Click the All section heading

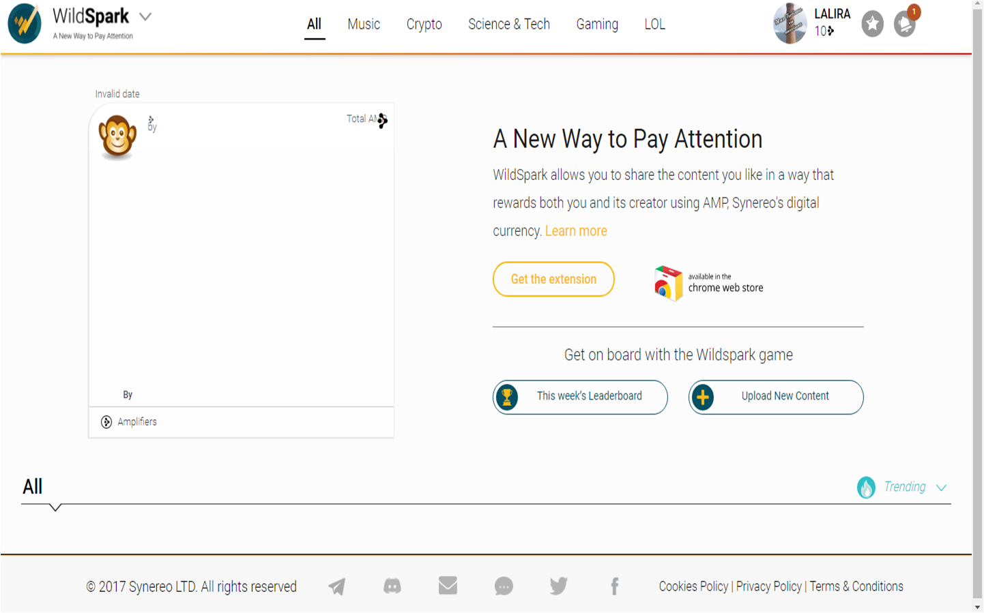pyautogui.click(x=33, y=487)
